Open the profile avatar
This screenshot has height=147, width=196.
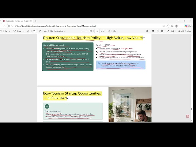[176, 26]
